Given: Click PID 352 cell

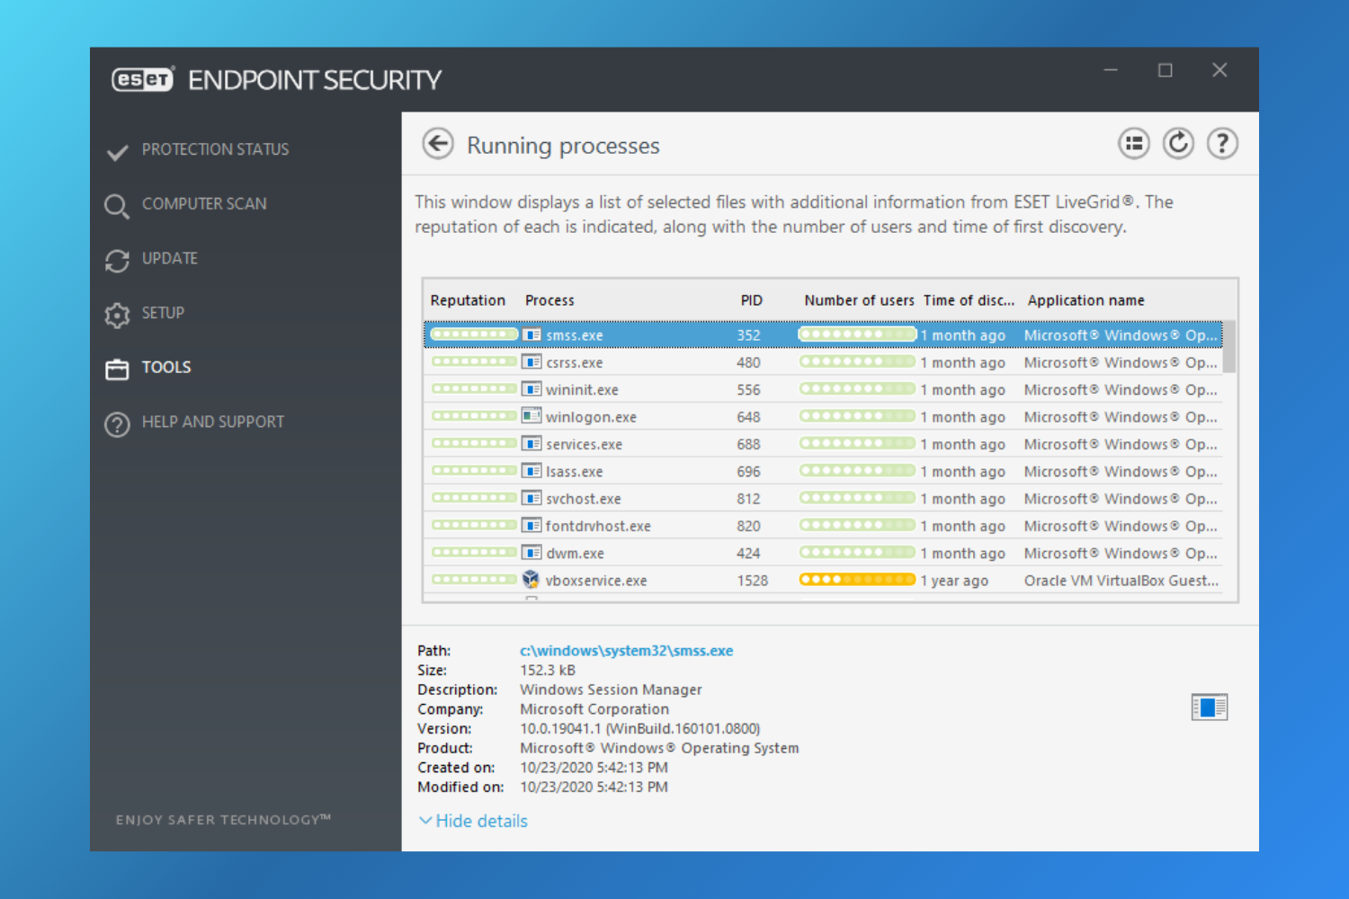Looking at the screenshot, I should pos(748,335).
